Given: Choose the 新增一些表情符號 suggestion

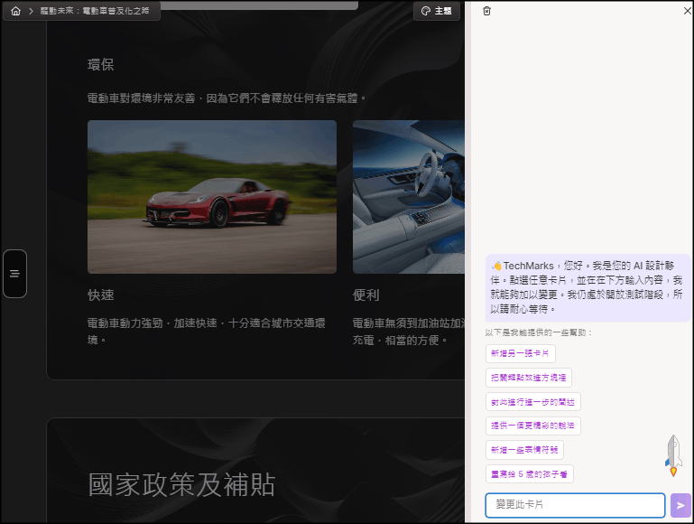Looking at the screenshot, I should 524,449.
